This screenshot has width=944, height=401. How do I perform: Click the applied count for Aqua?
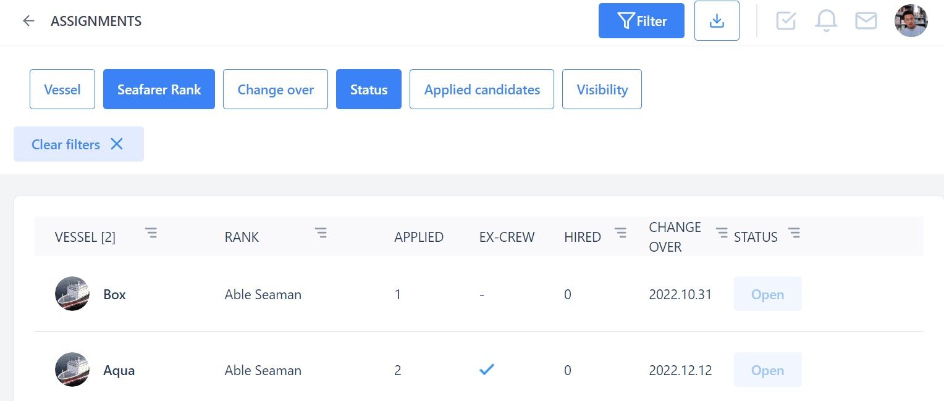pos(398,371)
